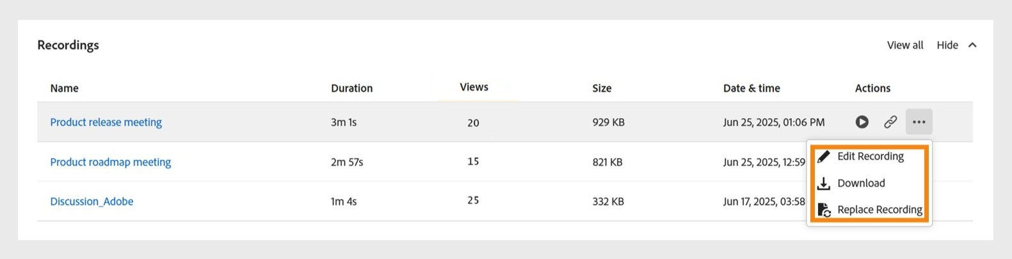Click the Hide button
Screen dimensions: 1012x259
click(x=947, y=45)
